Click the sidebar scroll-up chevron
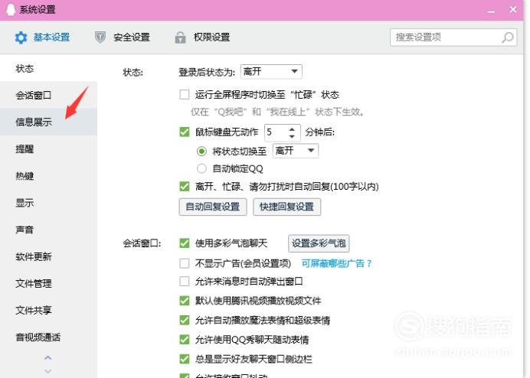530x378 pixels. 48,357
